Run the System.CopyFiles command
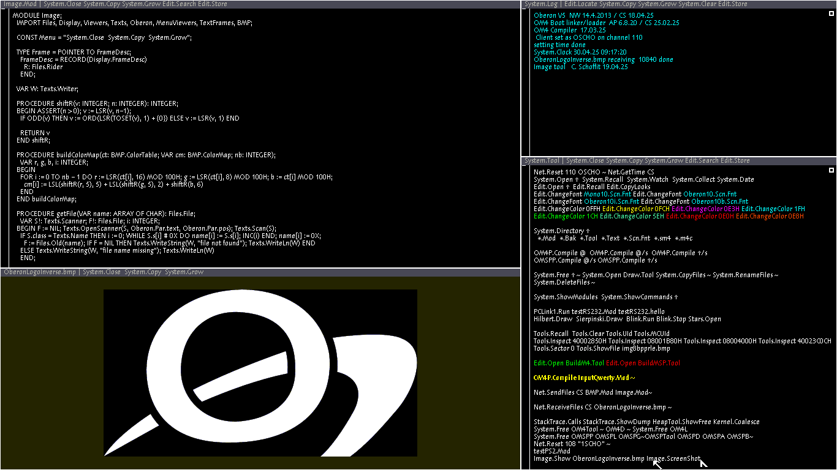The image size is (837, 470). pyautogui.click(x=680, y=275)
